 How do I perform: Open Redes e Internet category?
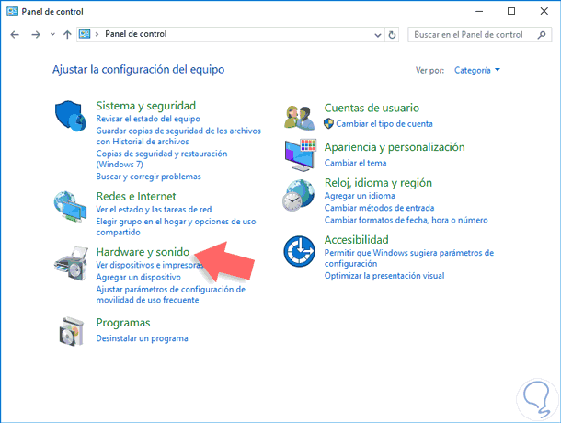[x=136, y=196]
